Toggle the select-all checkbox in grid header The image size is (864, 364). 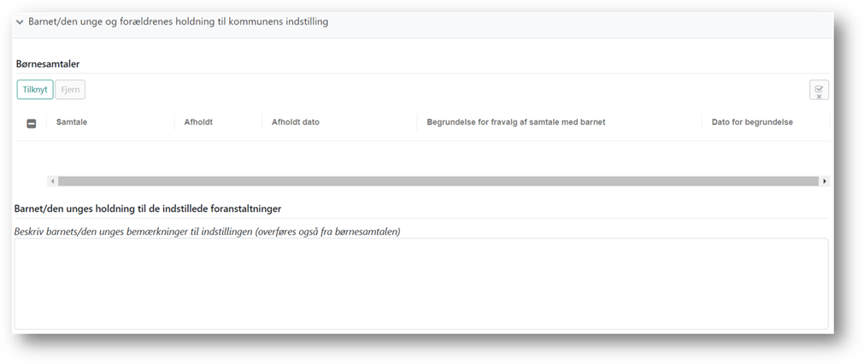[32, 123]
